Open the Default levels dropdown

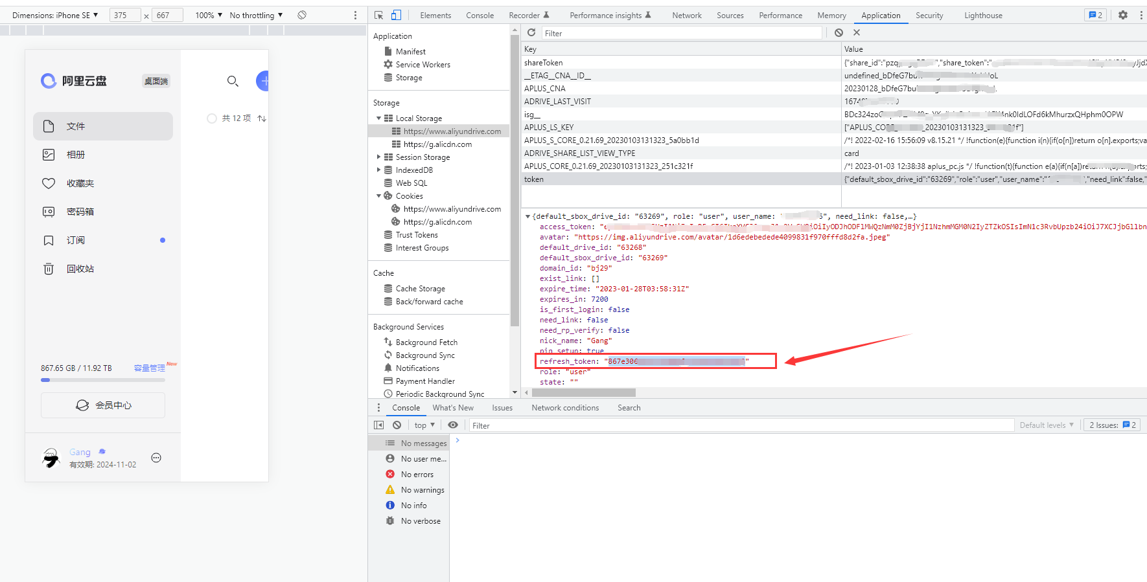pyautogui.click(x=1047, y=425)
